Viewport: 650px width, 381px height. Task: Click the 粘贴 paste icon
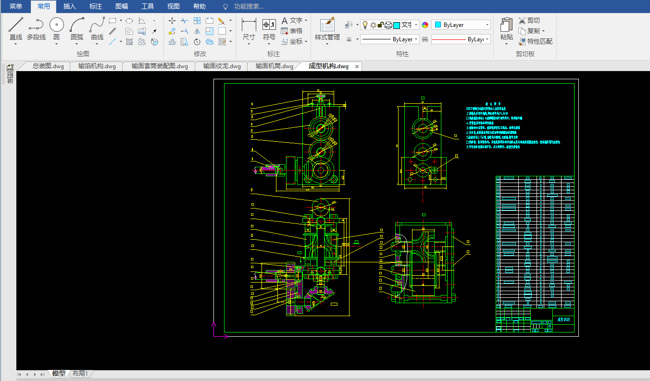click(506, 25)
